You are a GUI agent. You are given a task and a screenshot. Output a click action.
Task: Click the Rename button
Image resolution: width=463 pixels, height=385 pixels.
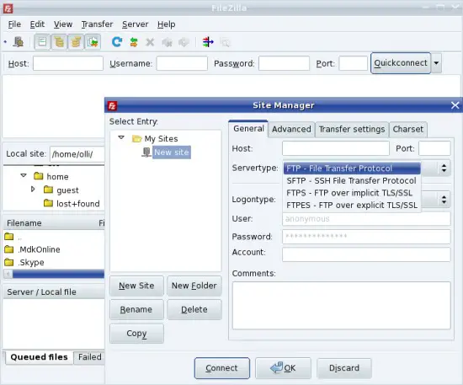[x=136, y=310]
